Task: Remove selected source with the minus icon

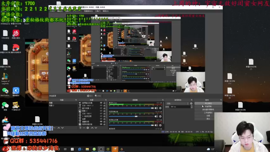Action: tap(84, 128)
